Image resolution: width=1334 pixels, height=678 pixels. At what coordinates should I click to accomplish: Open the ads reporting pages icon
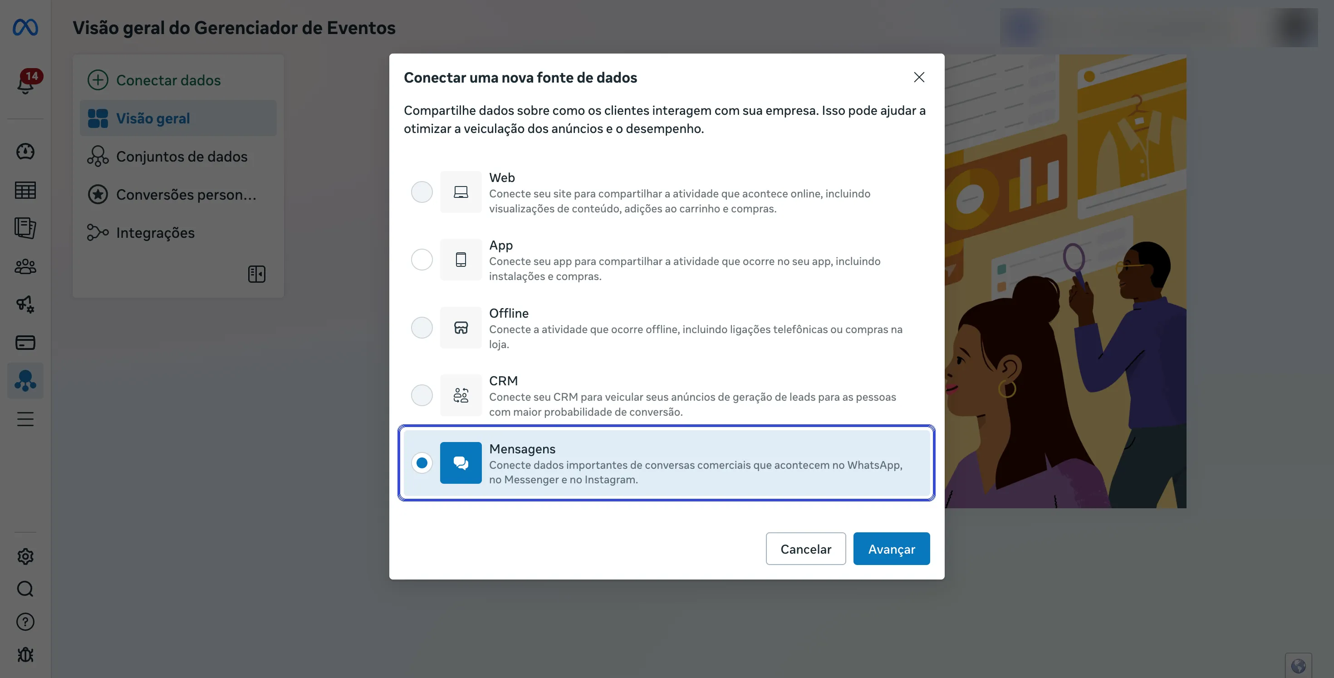[25, 228]
